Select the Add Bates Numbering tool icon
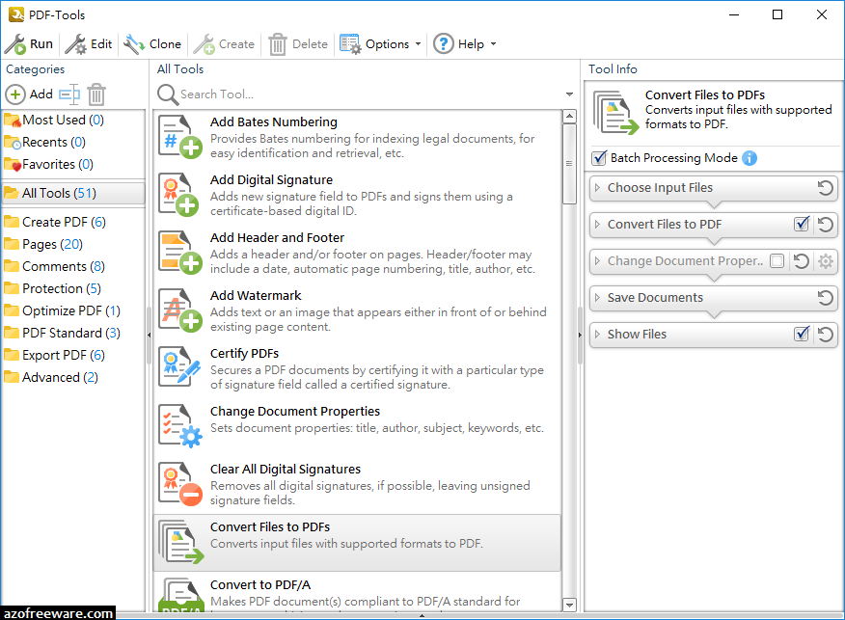Viewport: 845px width, 620px height. 180,137
